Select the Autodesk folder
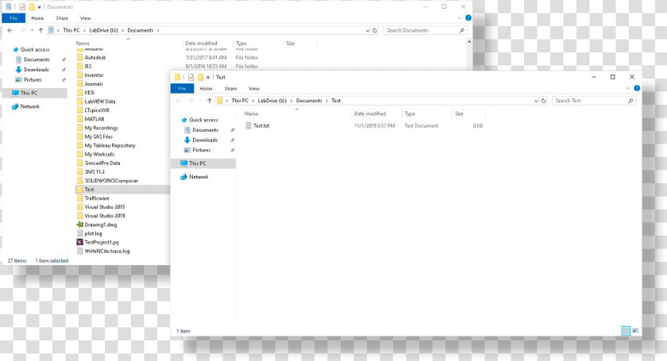Viewport: 667px width, 361px height. (x=94, y=57)
